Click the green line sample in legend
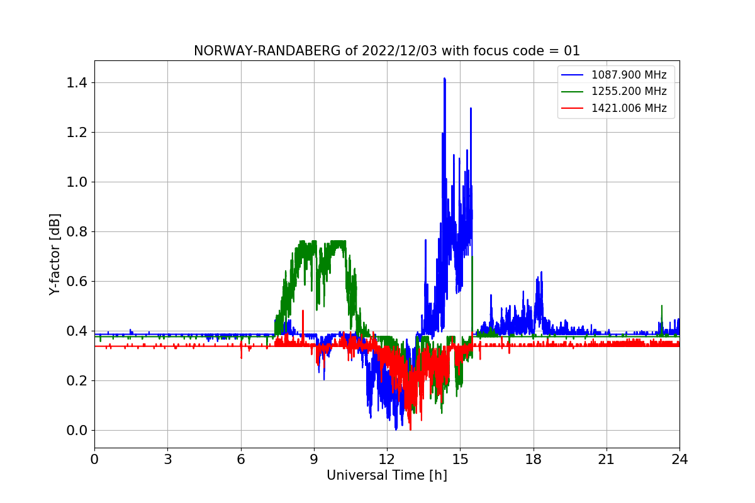The width and height of the screenshot is (755, 503). click(x=573, y=91)
